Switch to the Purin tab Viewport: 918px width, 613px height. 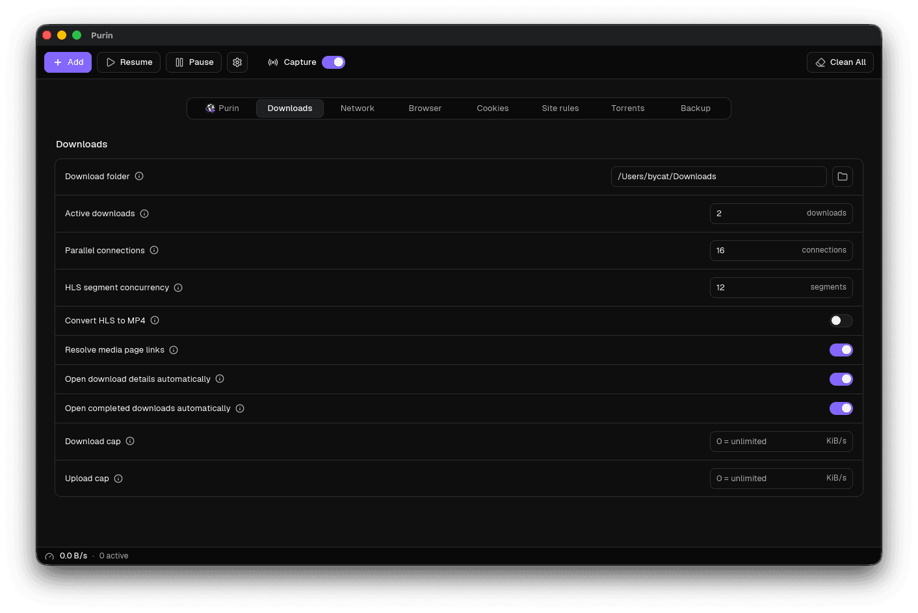point(222,108)
